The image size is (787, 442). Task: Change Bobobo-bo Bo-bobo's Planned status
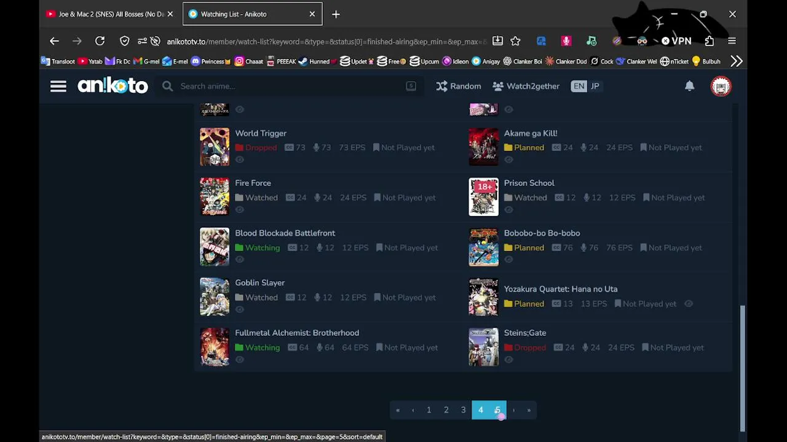point(524,248)
